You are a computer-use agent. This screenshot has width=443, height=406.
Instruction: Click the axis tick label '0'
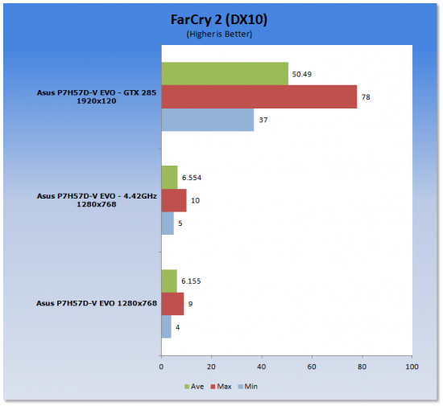[161, 367]
